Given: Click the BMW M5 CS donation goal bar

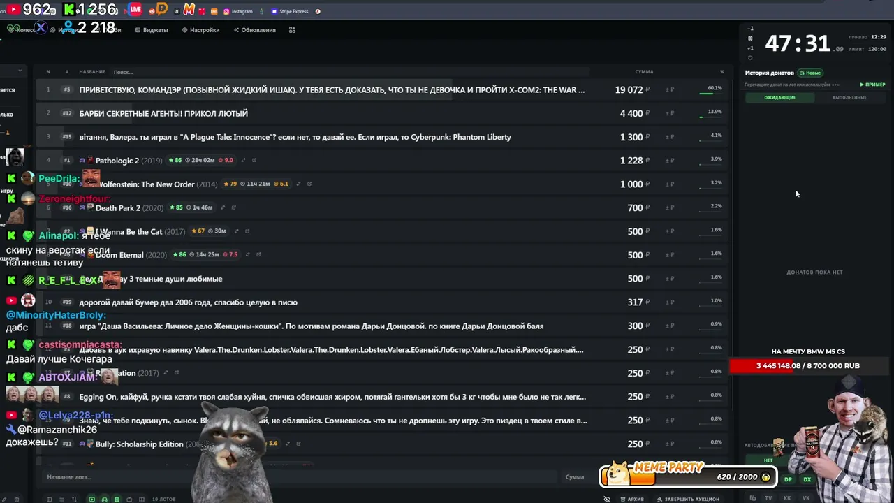Looking at the screenshot, I should pos(808,365).
